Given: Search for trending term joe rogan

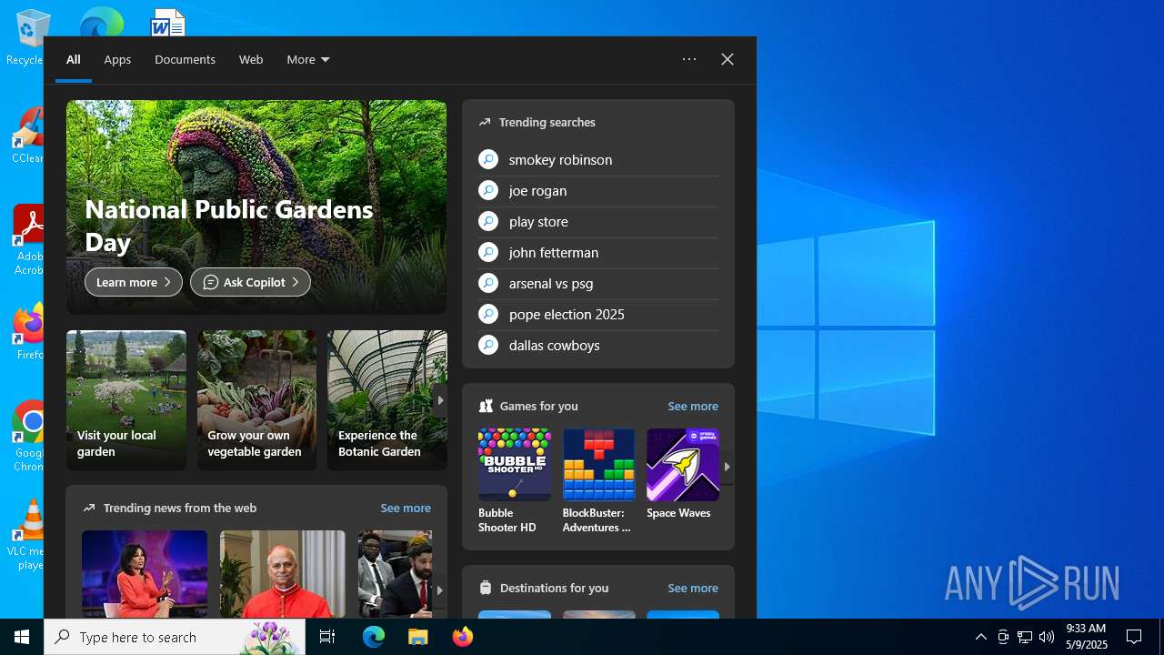Looking at the screenshot, I should click(x=537, y=190).
